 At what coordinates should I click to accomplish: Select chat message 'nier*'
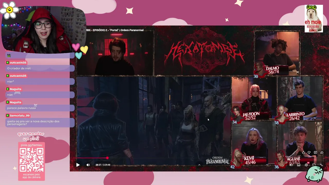pos(11,81)
